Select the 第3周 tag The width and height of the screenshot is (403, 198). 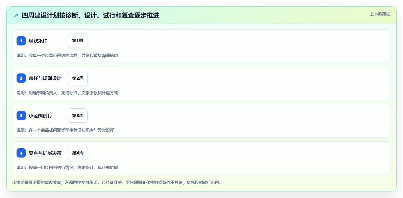pyautogui.click(x=78, y=115)
